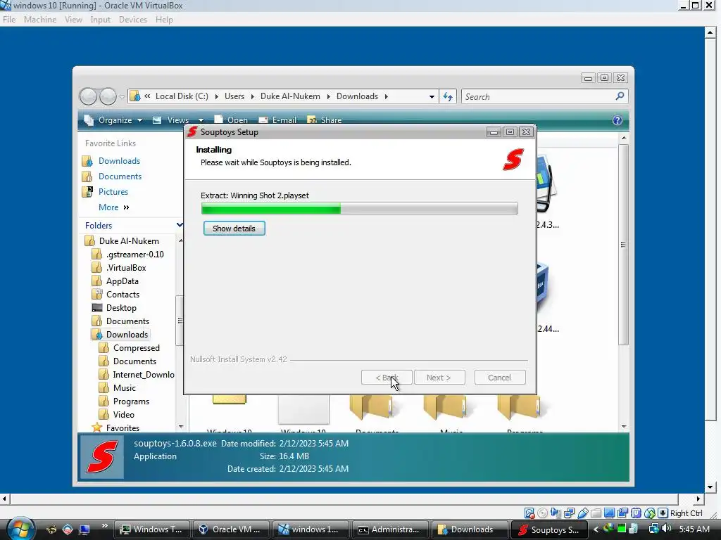Open the Views dropdown arrow
This screenshot has width=721, height=540.
coord(201,120)
